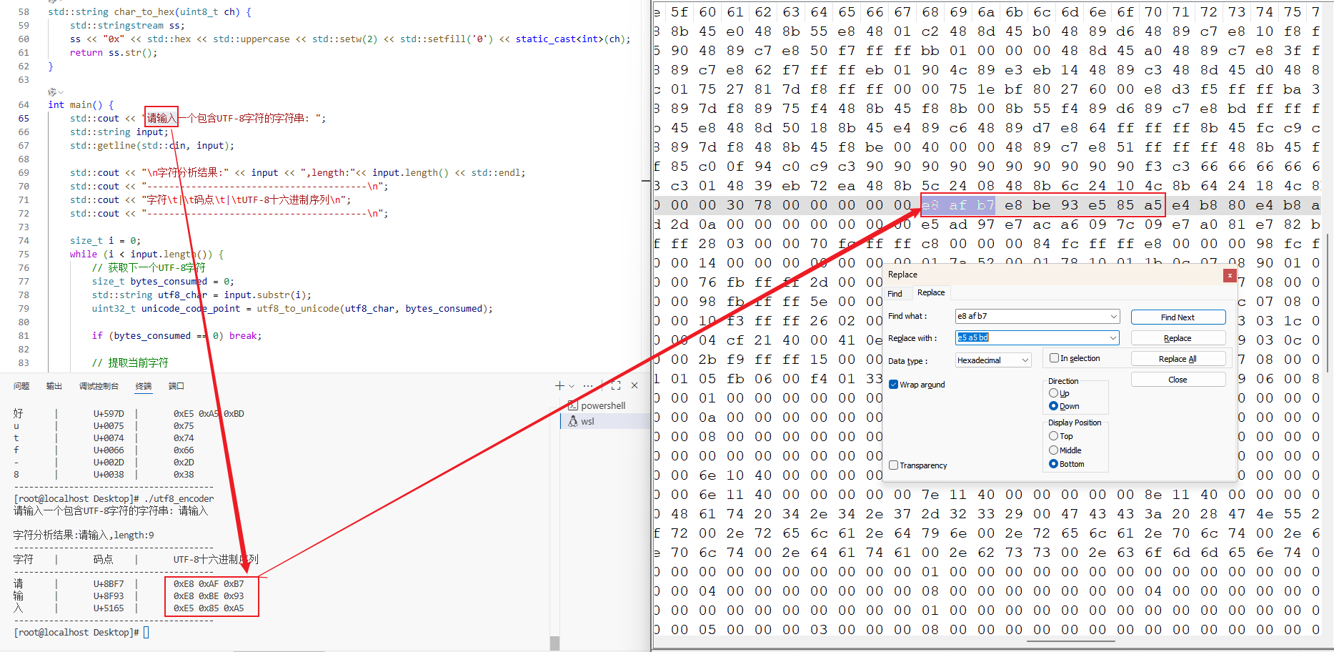Screen dimensions: 1334x652
Task: Click 'size_t i = 0;' code line
Action: point(105,241)
